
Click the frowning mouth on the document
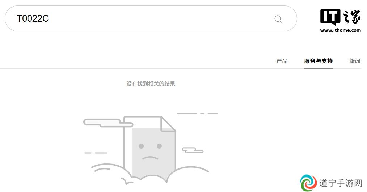pyautogui.click(x=150, y=158)
